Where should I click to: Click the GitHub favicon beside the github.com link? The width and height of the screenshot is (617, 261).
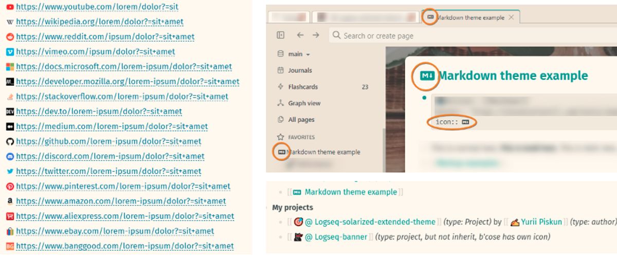(10, 141)
